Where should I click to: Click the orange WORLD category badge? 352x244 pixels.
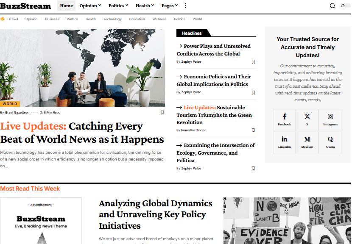10,104
